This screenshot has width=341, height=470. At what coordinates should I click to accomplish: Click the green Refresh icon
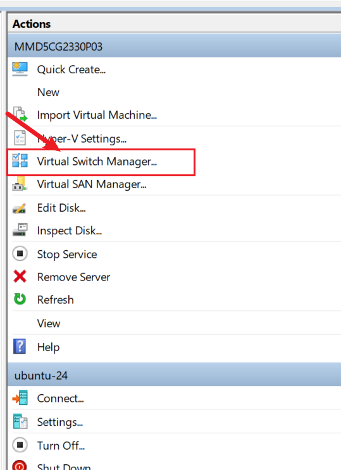[20, 299]
